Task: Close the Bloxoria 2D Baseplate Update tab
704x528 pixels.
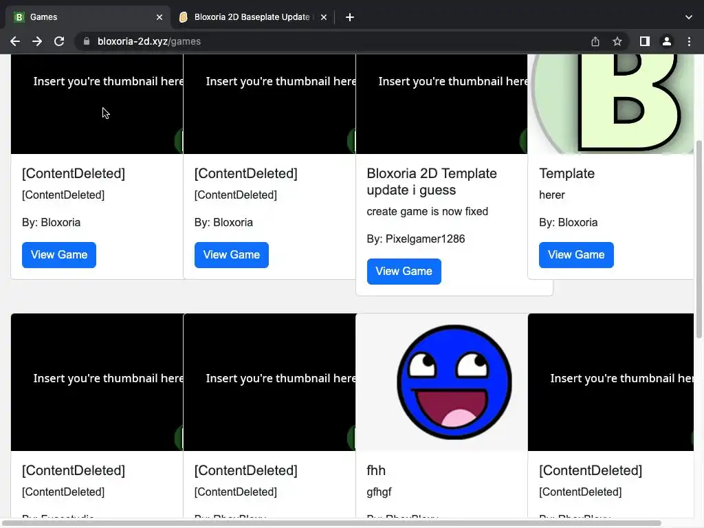Action: coord(324,17)
